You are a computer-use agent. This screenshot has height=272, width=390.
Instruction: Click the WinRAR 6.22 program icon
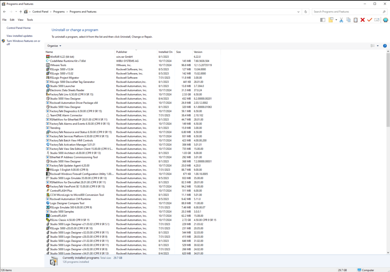[x=48, y=57]
